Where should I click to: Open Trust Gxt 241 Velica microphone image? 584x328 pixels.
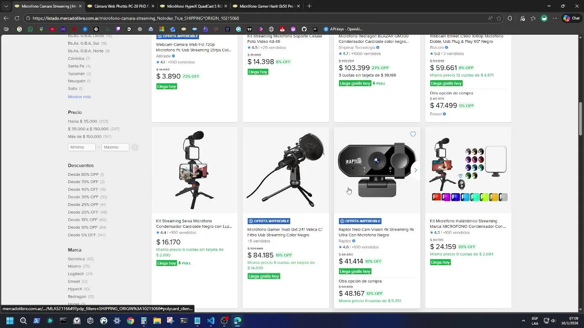tap(286, 170)
